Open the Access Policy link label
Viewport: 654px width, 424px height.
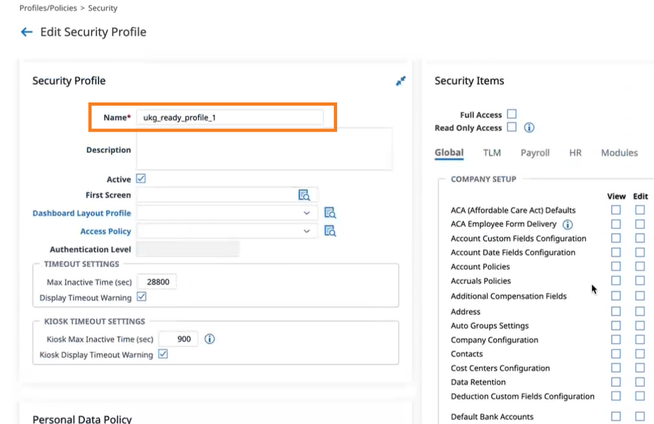pos(105,231)
